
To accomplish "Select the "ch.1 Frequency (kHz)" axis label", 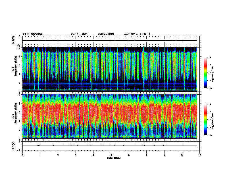I will coord(15,66).
